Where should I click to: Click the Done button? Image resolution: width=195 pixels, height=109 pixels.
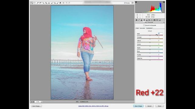pyautogui.click(x=160, y=106)
